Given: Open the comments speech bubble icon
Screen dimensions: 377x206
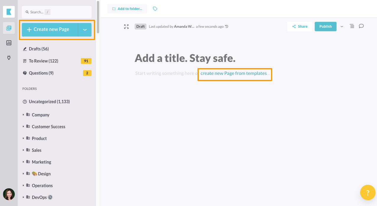Looking at the screenshot, I should tap(361, 26).
